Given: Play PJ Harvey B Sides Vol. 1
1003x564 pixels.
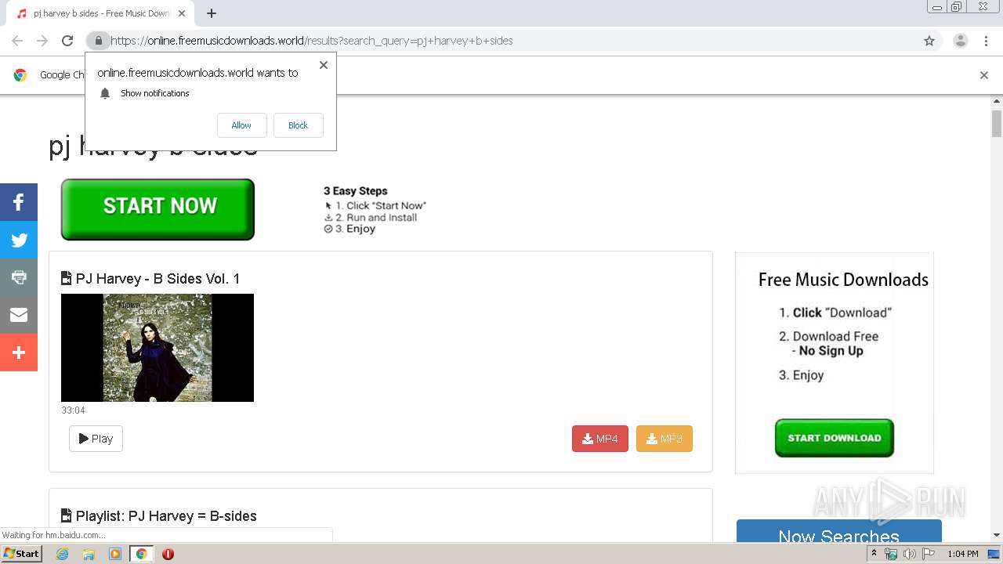Looking at the screenshot, I should click(96, 439).
